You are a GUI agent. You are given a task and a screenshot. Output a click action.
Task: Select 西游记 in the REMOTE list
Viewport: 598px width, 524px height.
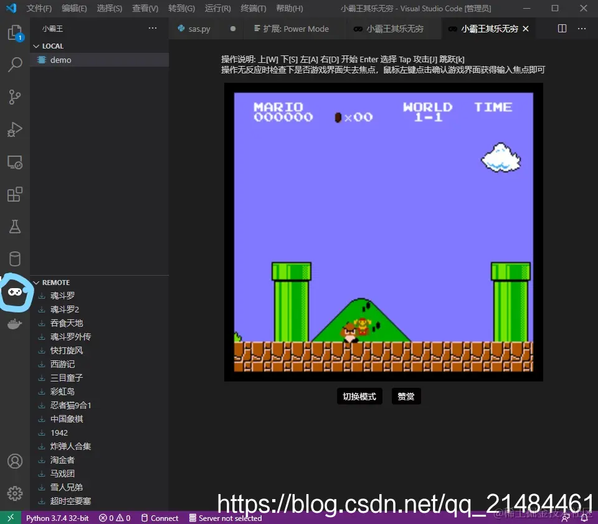click(x=100, y=364)
